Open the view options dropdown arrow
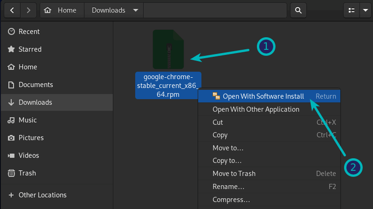The height and width of the screenshot is (209, 373). coord(365,10)
